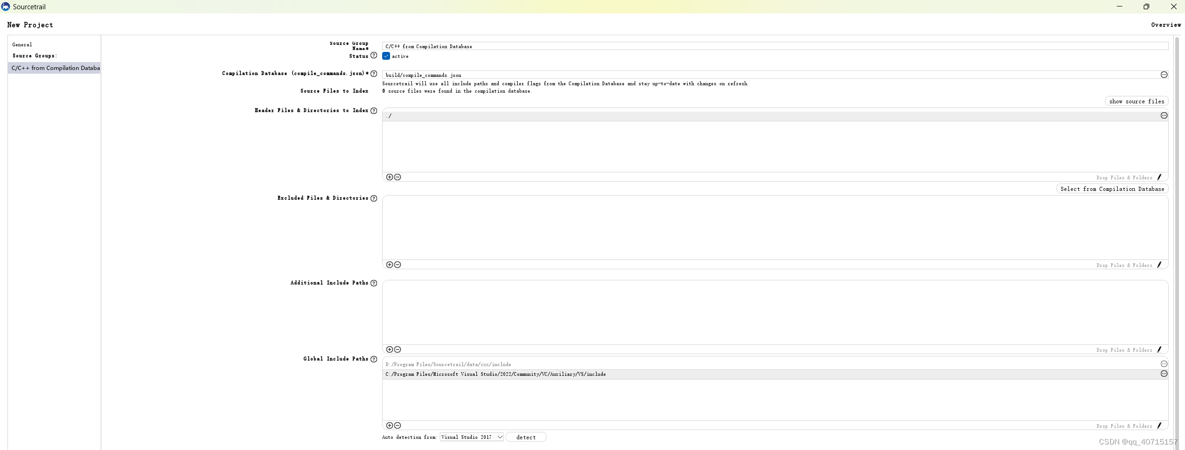Open help for Global Include Paths
Image resolution: width=1185 pixels, height=450 pixels.
point(374,359)
